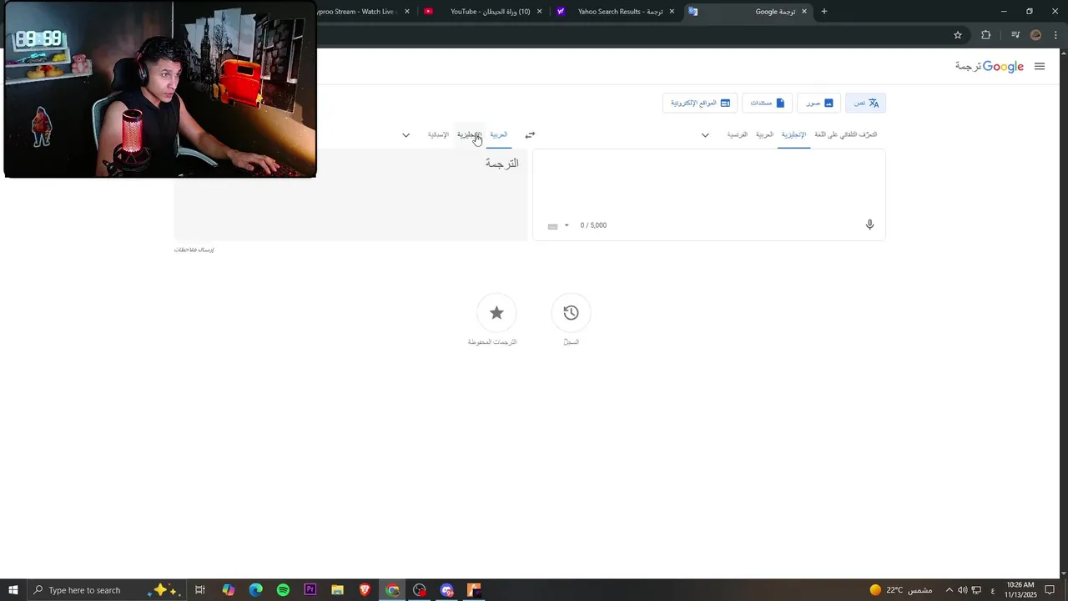Open the Google Translate main menu (hamburger)
The width and height of the screenshot is (1068, 601).
point(1039,67)
